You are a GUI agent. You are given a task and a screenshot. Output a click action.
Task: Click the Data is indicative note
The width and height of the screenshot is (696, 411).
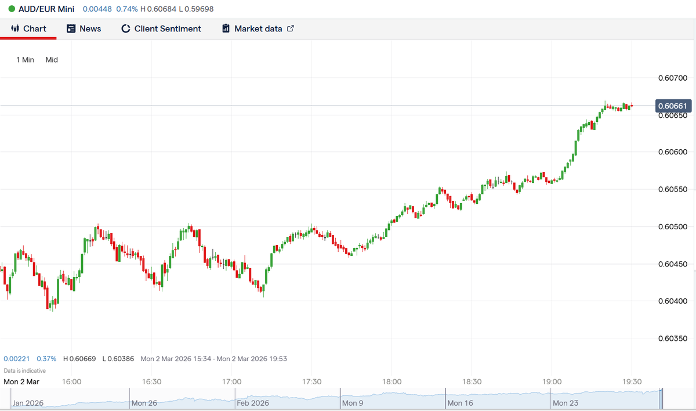pos(24,370)
